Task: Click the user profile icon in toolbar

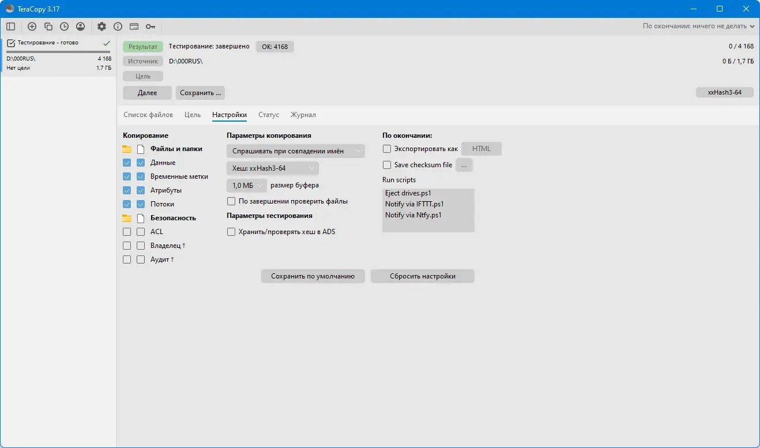Action: click(80, 26)
